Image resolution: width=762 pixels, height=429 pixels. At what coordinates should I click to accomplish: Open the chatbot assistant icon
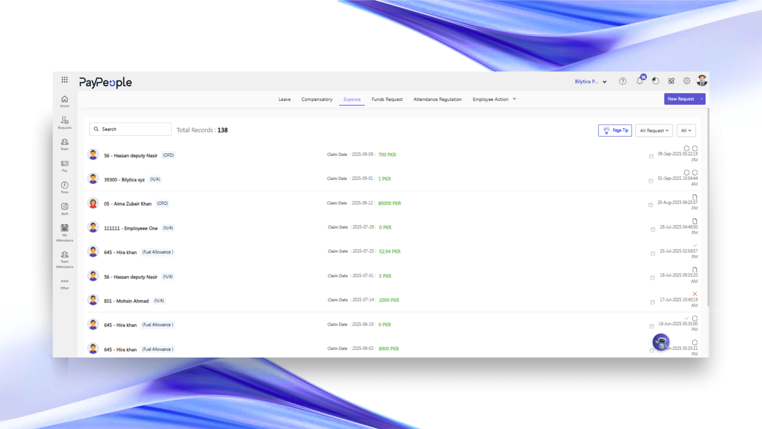(661, 342)
